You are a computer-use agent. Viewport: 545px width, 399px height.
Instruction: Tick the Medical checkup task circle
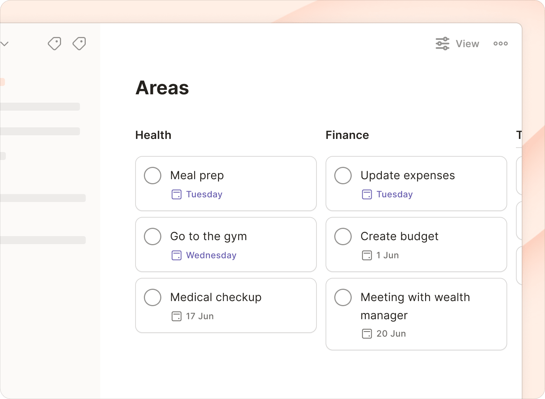(153, 297)
